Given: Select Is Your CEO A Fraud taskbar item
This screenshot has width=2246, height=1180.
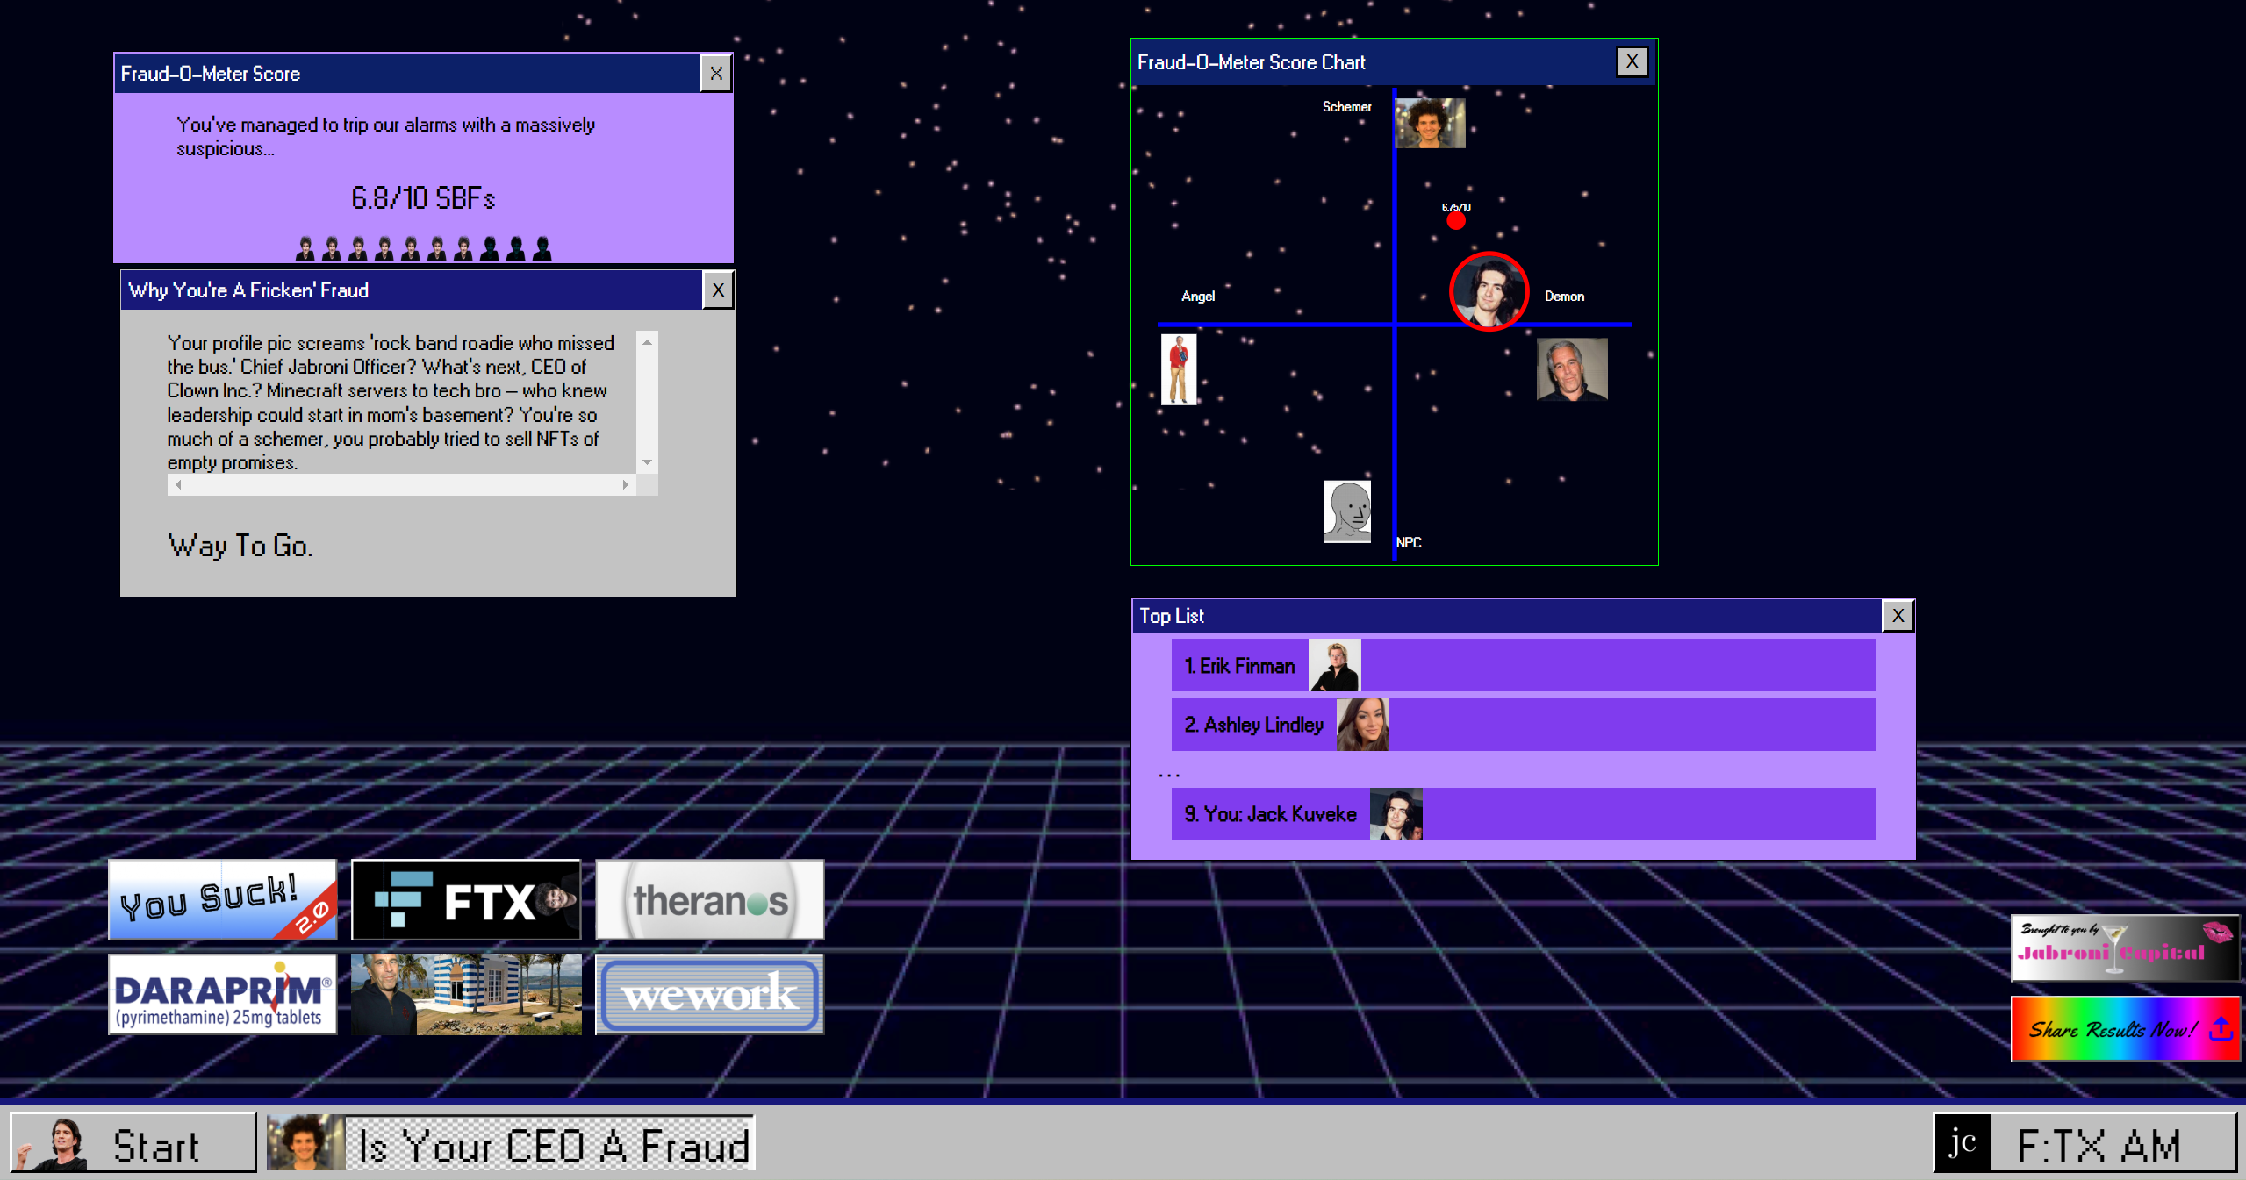Looking at the screenshot, I should pos(511,1143).
